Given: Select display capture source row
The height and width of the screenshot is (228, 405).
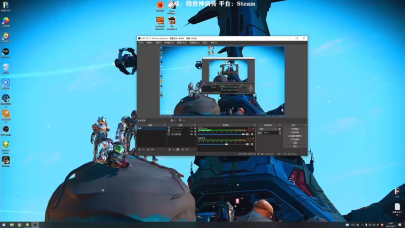Looking at the screenshot, I should tap(182, 134).
